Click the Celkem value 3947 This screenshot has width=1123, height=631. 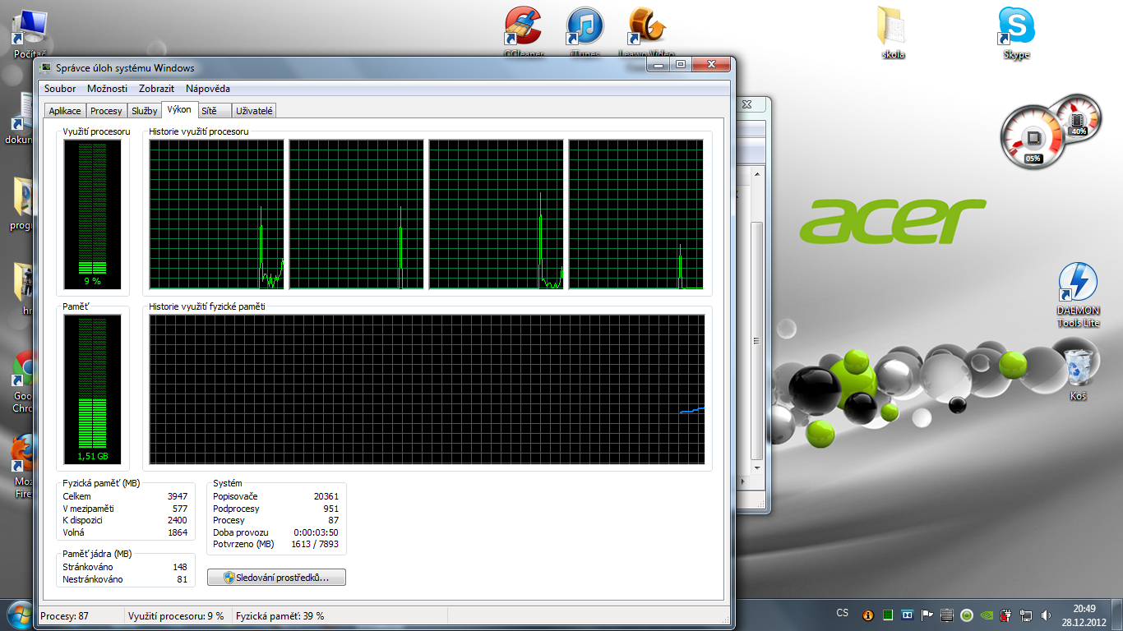177,496
